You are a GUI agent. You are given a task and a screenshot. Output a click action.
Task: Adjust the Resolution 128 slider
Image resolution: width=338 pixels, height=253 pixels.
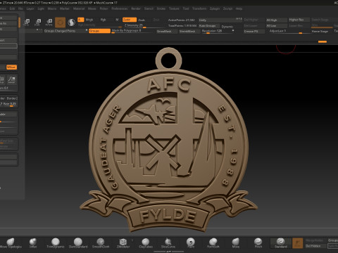(x=218, y=31)
